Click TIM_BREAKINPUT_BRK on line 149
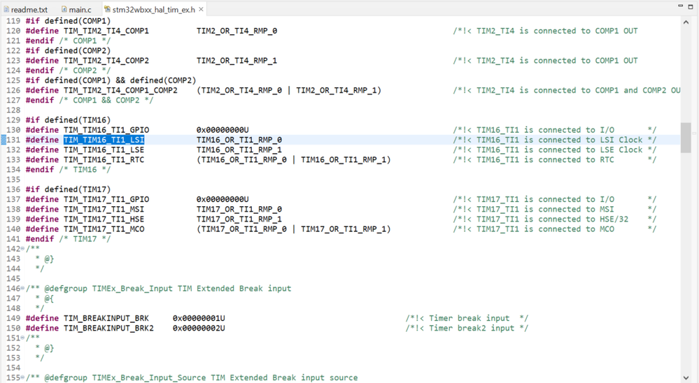 (x=106, y=319)
